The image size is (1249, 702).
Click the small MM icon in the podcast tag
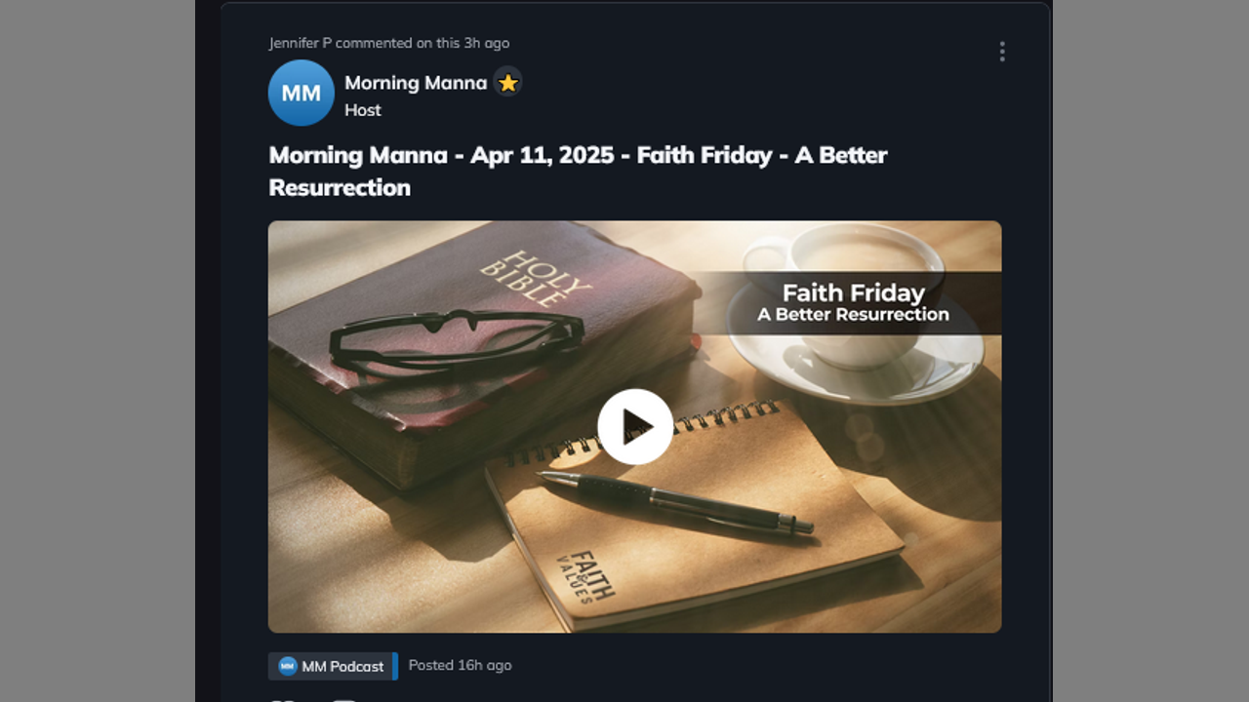(x=287, y=666)
